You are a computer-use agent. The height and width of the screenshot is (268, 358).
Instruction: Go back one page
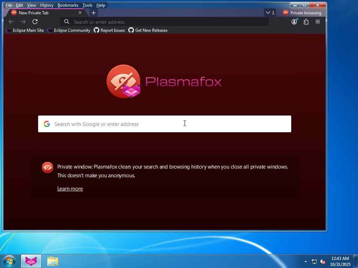(x=11, y=22)
